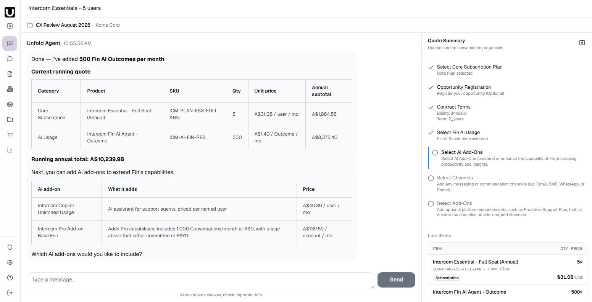Open the bar chart analytics icon
This screenshot has width=592, height=302.
click(x=10, y=150)
